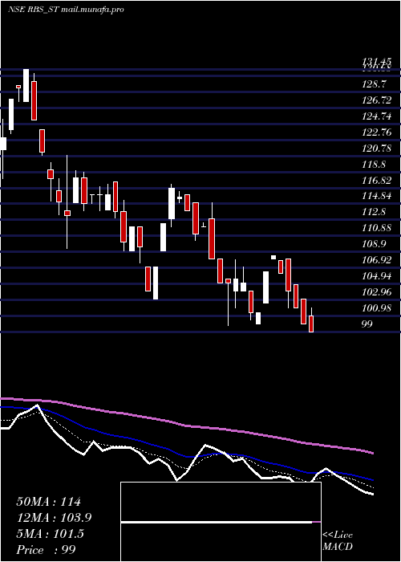Image resolution: width=401 pixels, height=562 pixels.
Task: Select the 124.74 price axis label
Action: click(377, 116)
